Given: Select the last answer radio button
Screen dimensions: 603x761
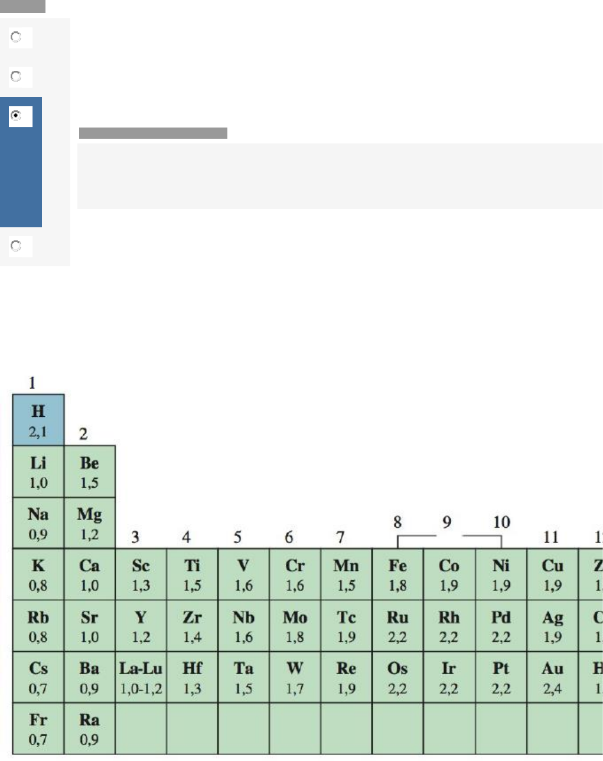Looking at the screenshot, I should click(16, 246).
